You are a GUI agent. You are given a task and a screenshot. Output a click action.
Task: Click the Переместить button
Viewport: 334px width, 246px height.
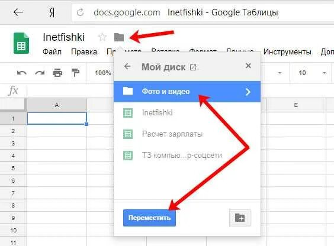click(149, 218)
